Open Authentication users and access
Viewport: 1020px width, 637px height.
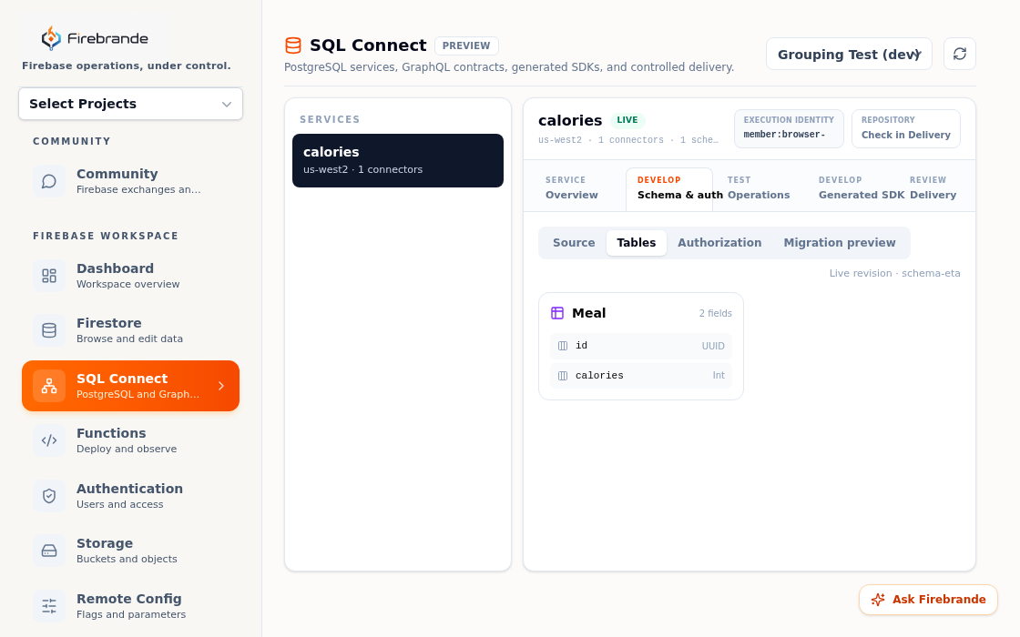point(131,496)
